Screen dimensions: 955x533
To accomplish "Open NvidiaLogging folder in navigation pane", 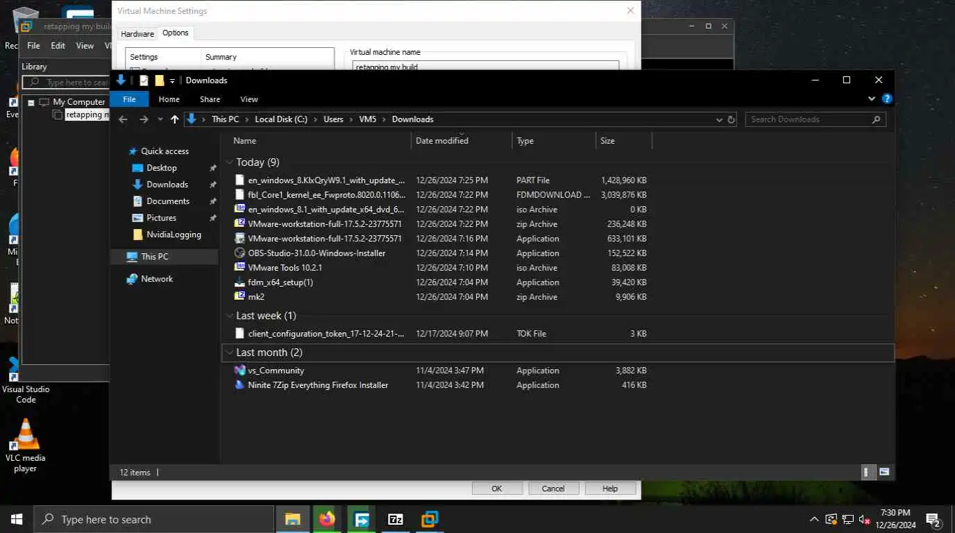I will coord(174,235).
